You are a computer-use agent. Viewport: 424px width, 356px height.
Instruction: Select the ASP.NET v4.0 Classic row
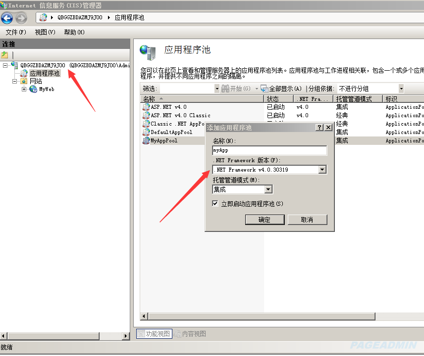coord(180,115)
